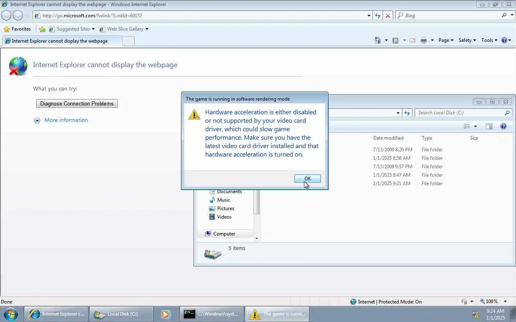Open a new blank tab
This screenshot has height=322, width=516.
pos(128,41)
